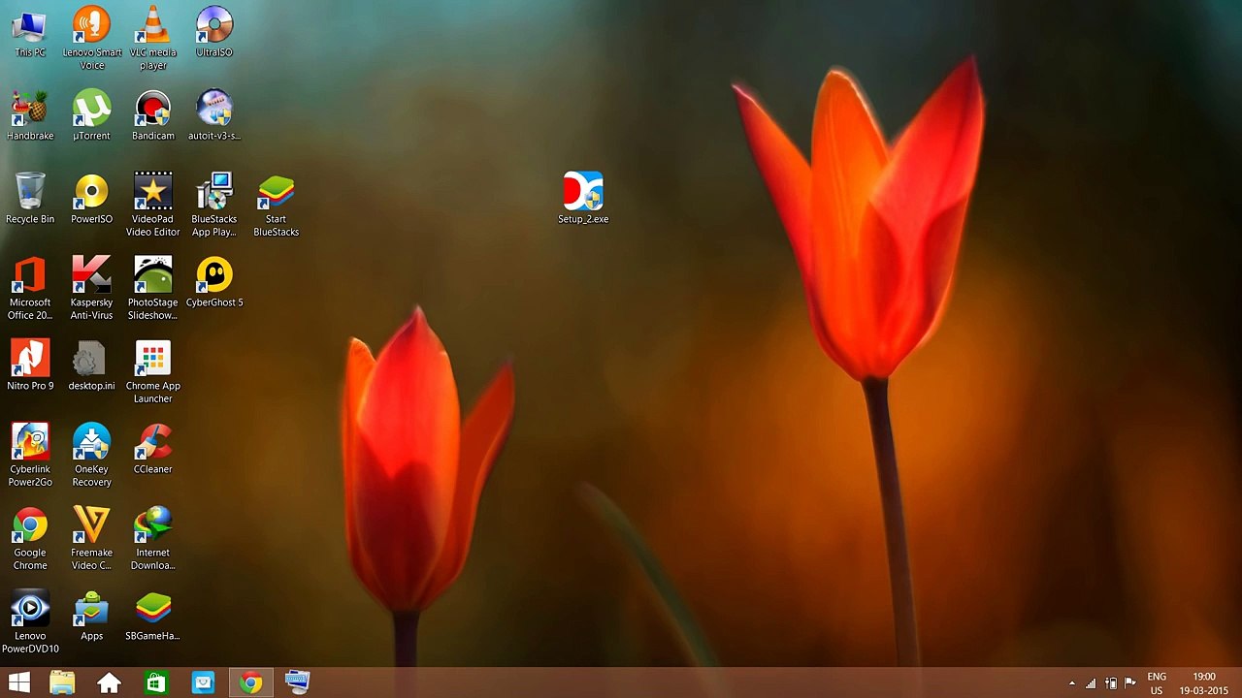Viewport: 1242px width, 698px height.
Task: Switch ENG US input language
Action: click(1157, 683)
